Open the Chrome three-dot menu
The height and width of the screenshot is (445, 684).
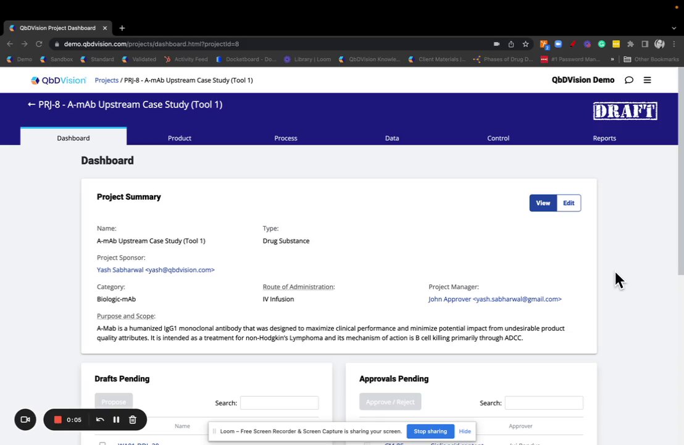(674, 44)
